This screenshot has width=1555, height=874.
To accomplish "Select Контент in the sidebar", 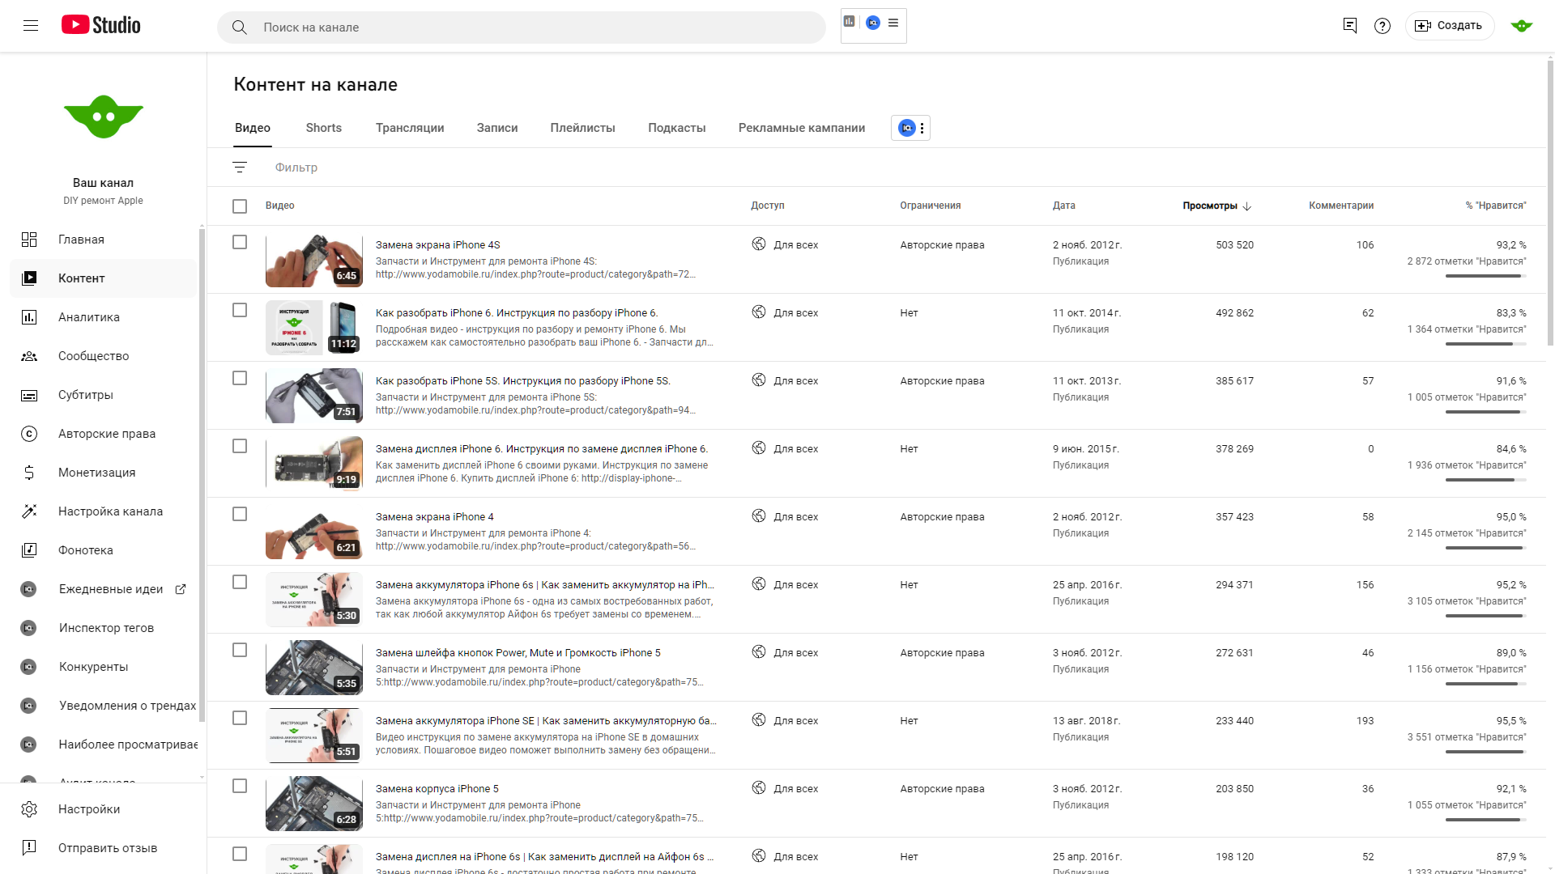I will (x=104, y=278).
